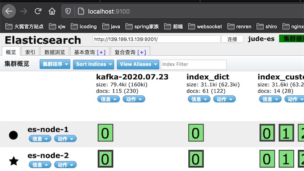This screenshot has width=304, height=171.
Task: Click the browser forward arrow
Action: 24,11
